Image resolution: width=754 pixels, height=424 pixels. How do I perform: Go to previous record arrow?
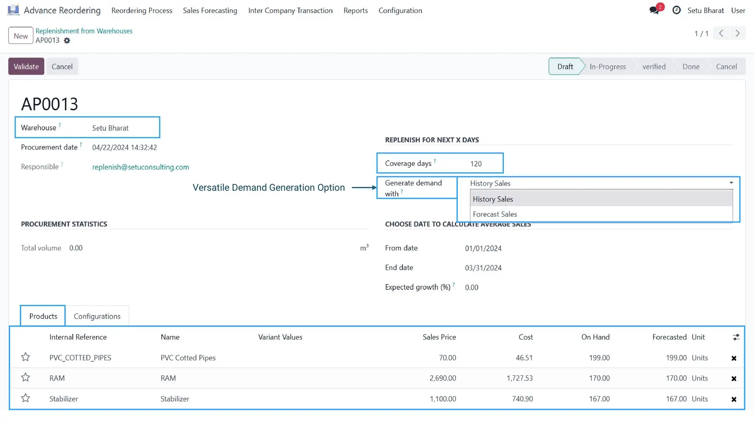click(x=721, y=33)
